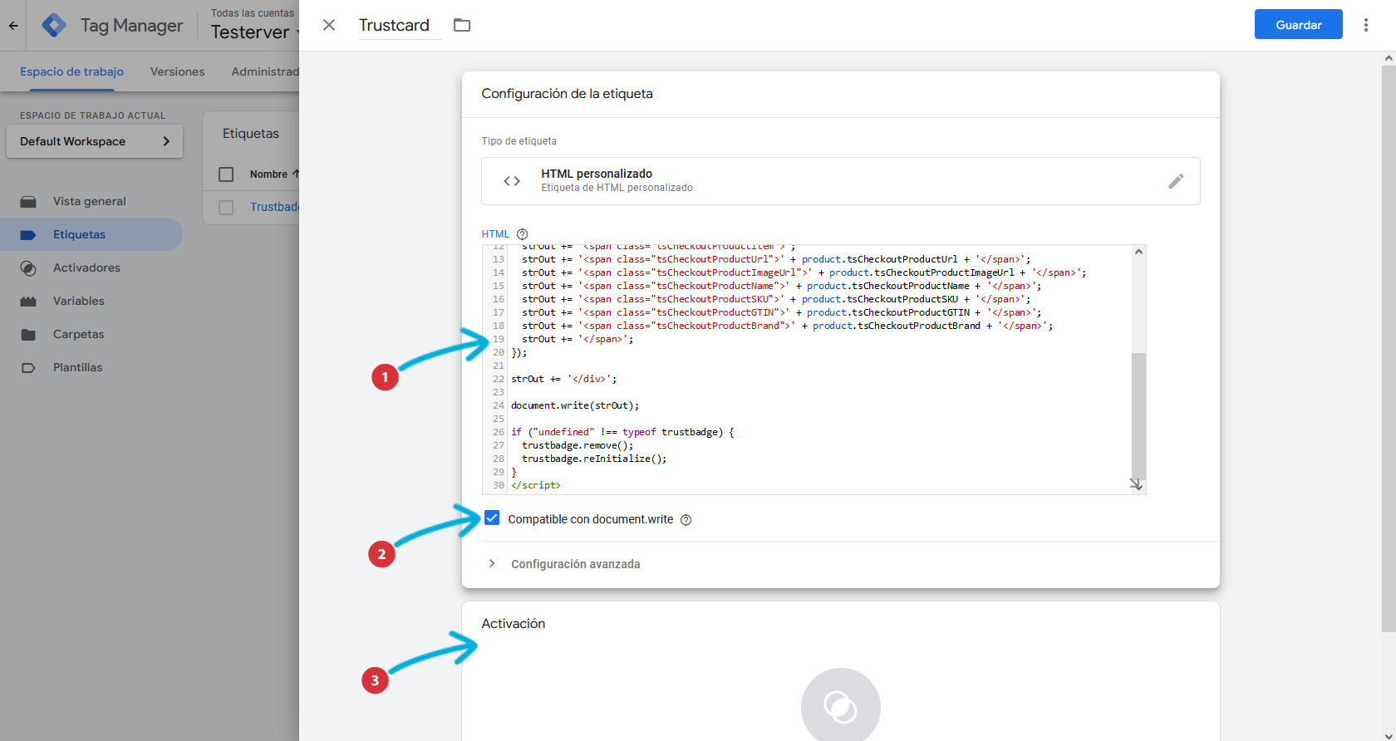Click code line trustbadge.remove();
This screenshot has height=741, width=1396.
coord(578,445)
